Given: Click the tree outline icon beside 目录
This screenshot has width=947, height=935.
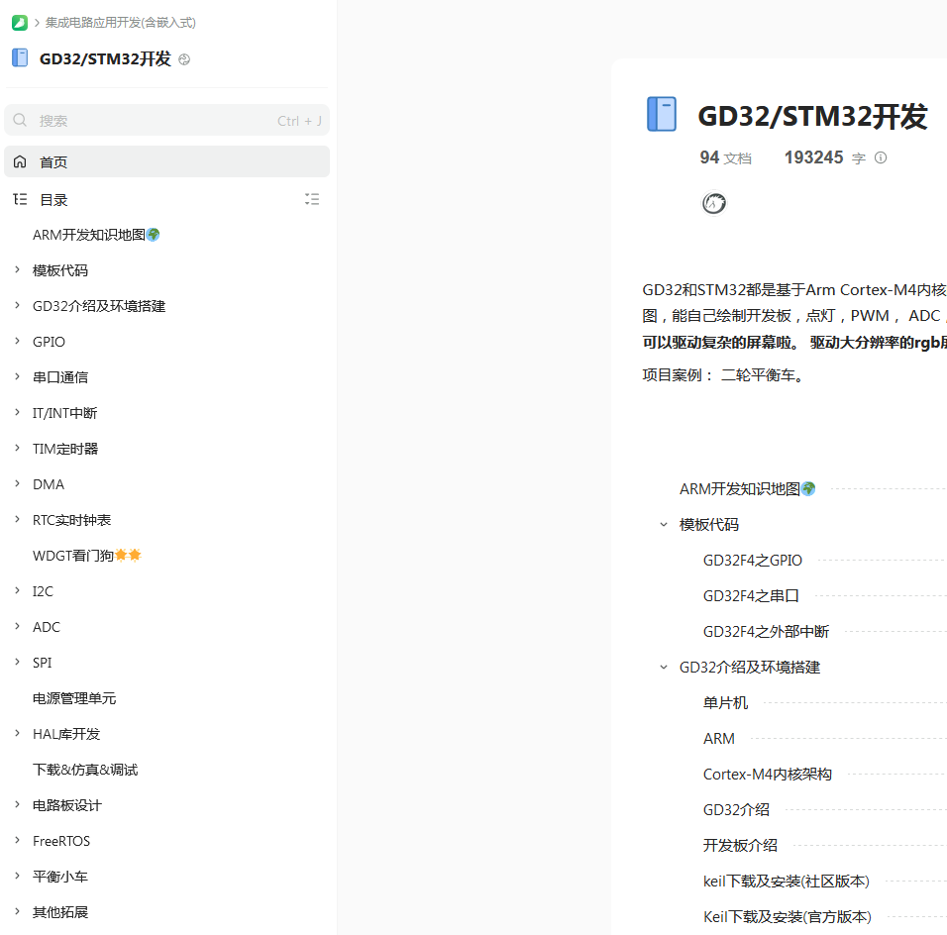Looking at the screenshot, I should pos(20,199).
